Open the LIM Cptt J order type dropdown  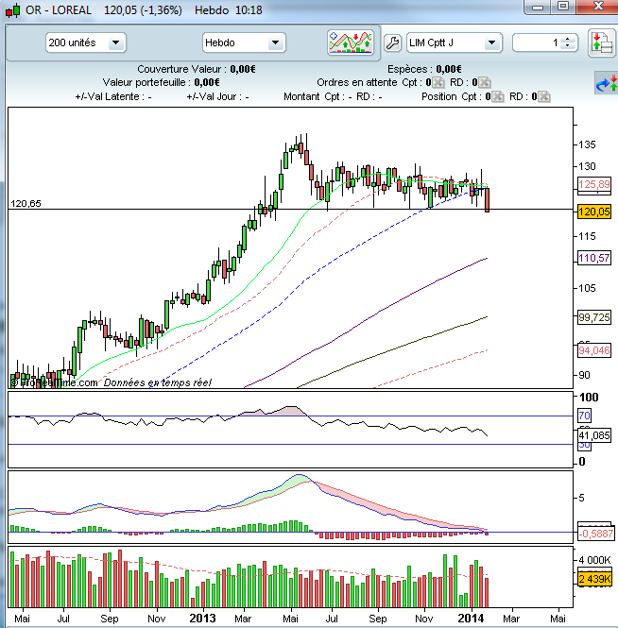[491, 42]
